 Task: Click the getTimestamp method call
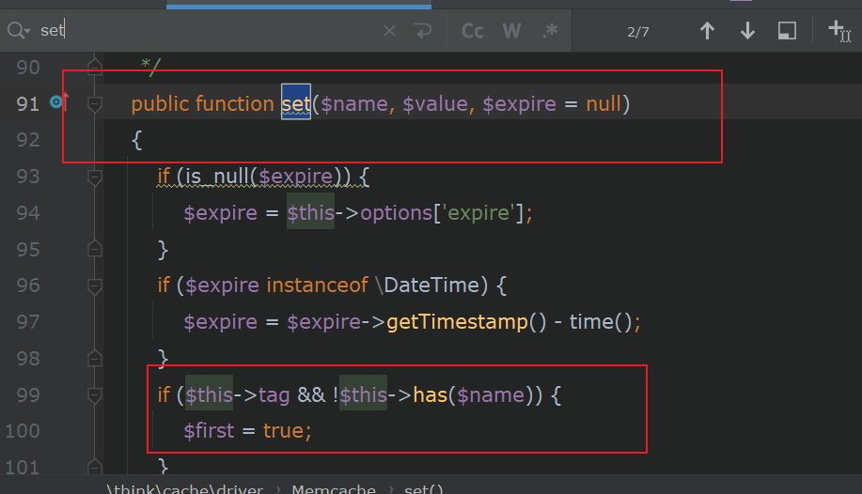pos(457,322)
